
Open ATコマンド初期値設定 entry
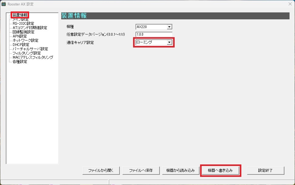[30, 28]
